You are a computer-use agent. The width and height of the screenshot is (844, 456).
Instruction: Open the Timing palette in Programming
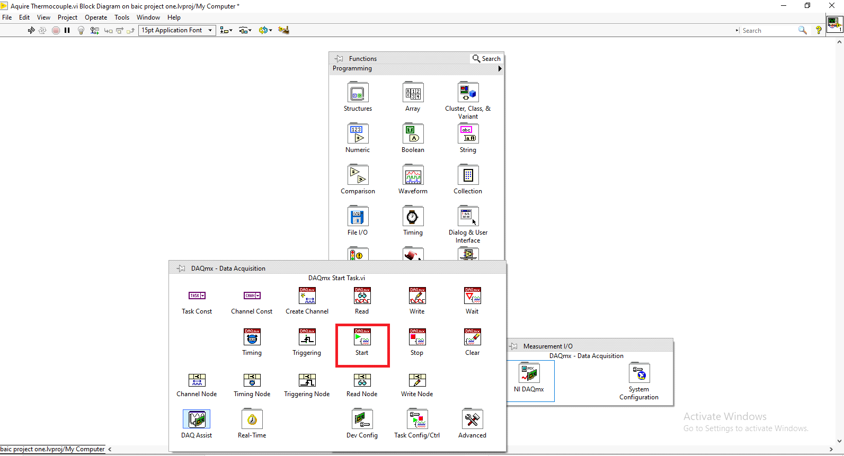(x=413, y=217)
